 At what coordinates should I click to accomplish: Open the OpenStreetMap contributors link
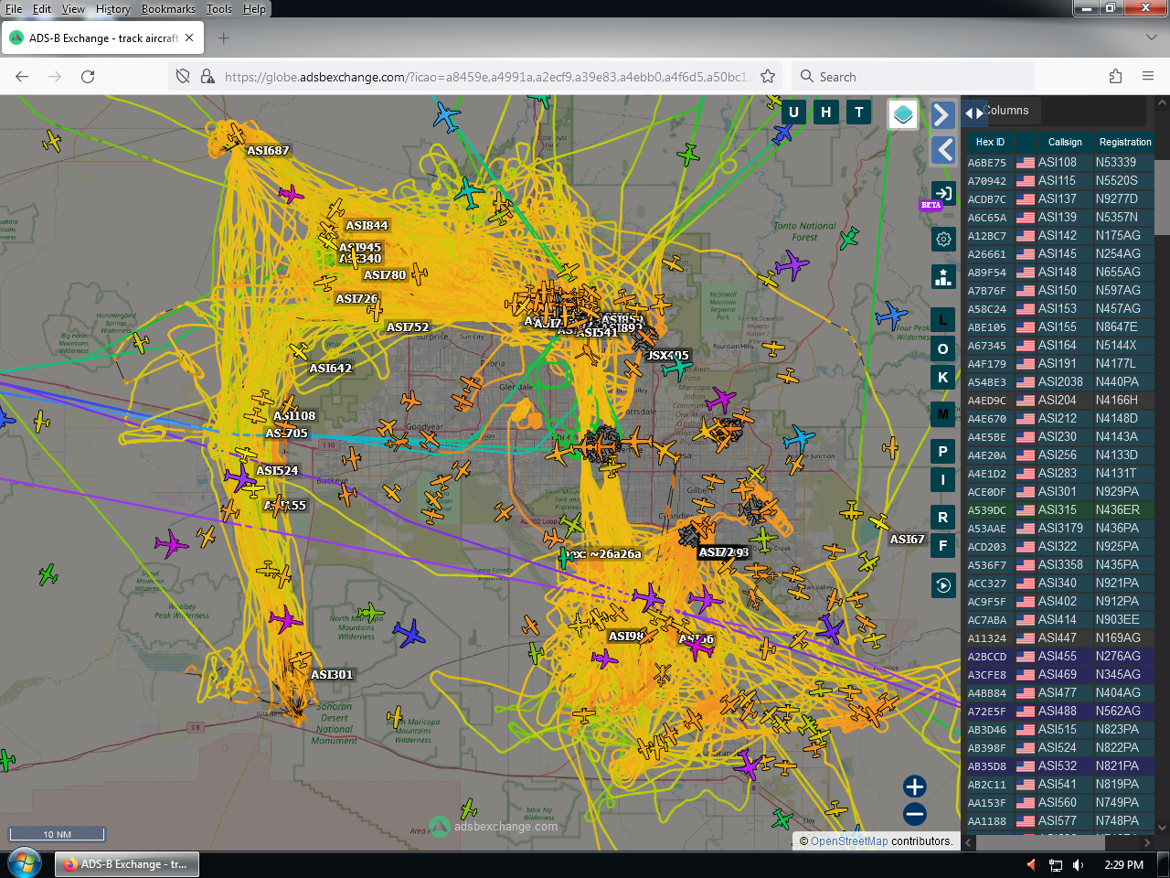point(849,841)
